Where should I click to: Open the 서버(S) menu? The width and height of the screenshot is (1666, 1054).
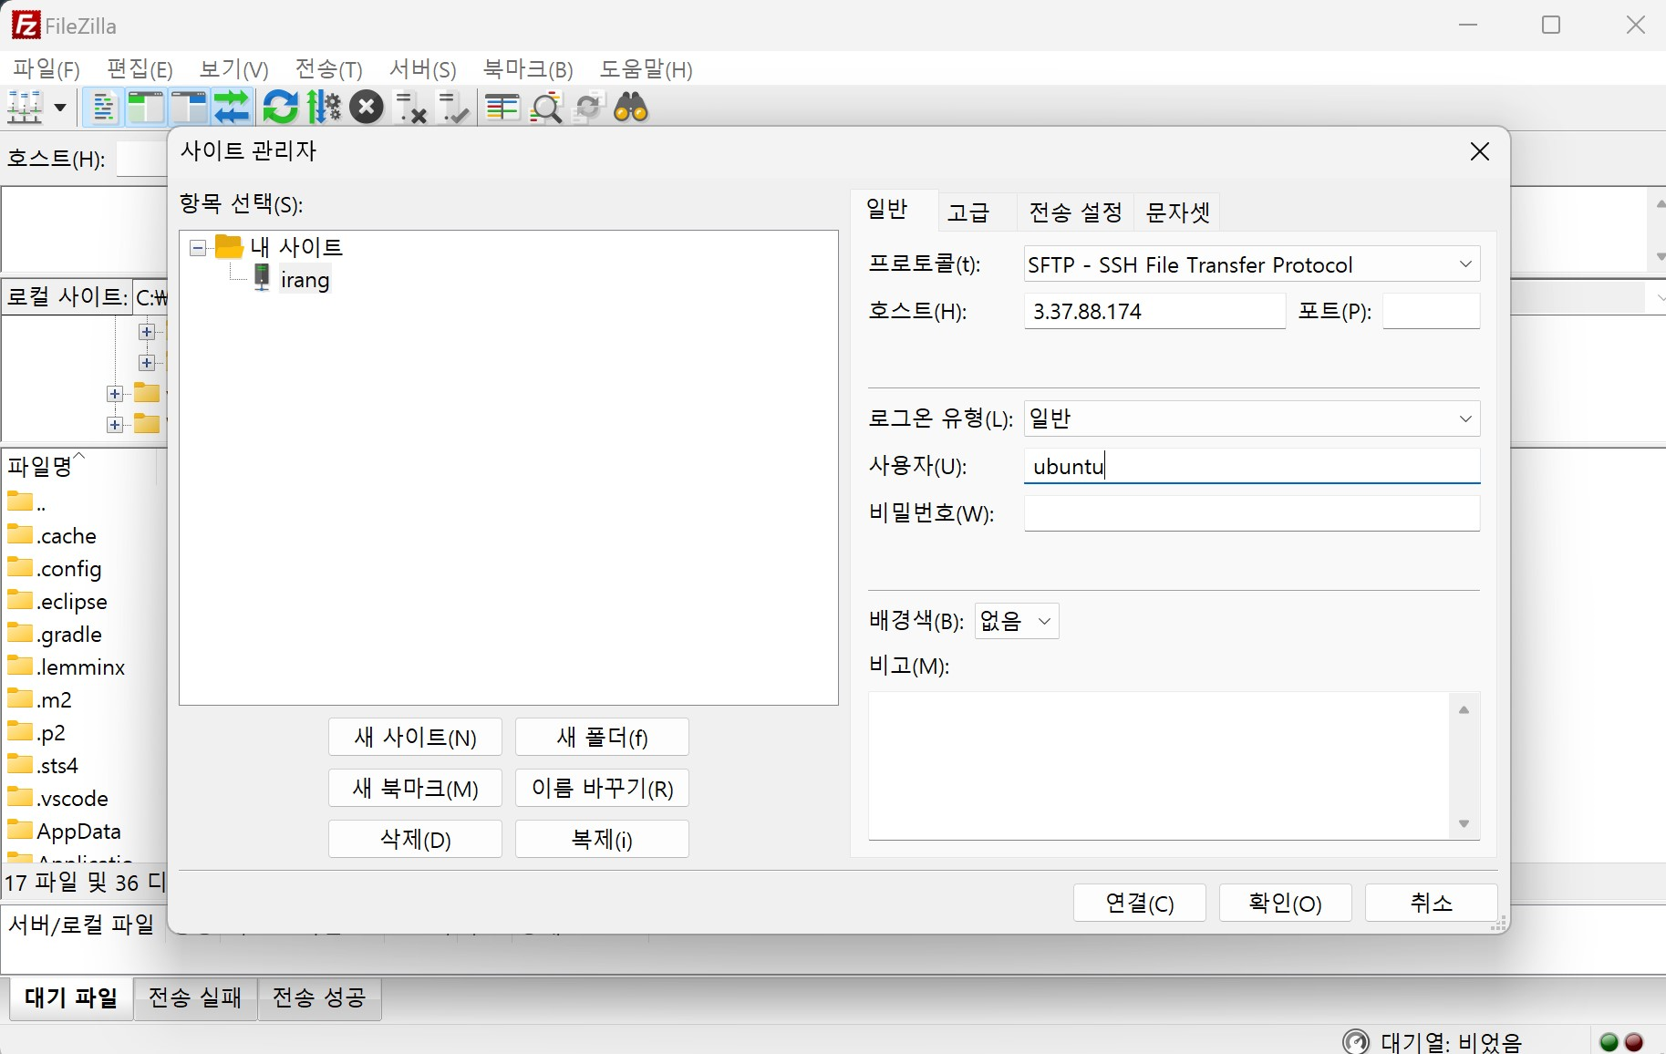(x=422, y=69)
